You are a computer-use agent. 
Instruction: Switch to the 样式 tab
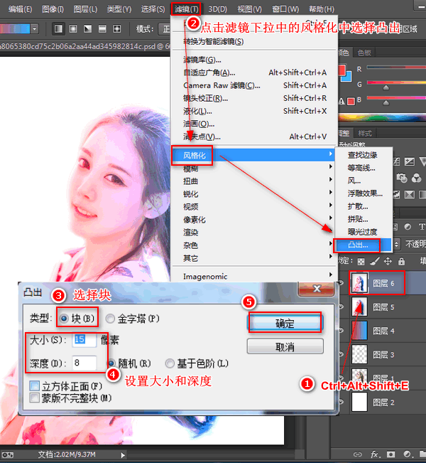[x=365, y=134]
